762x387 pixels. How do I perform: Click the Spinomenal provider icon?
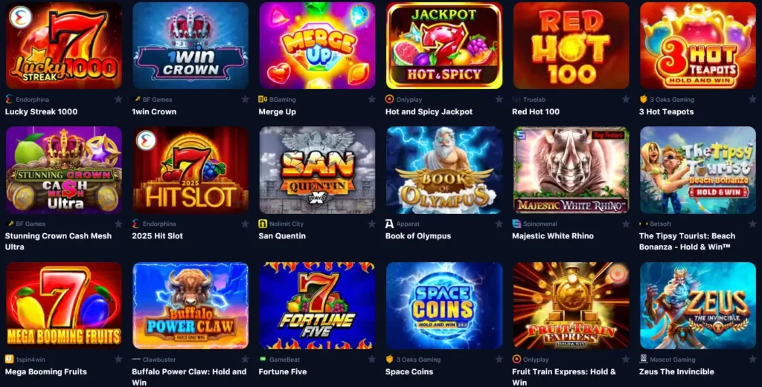click(516, 224)
